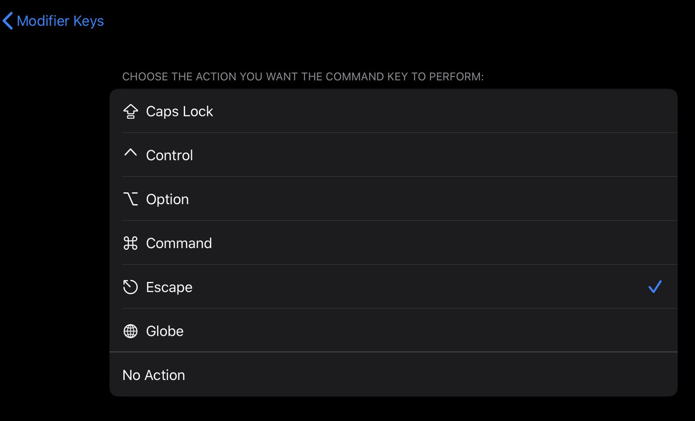695x421 pixels.
Task: Click the Command symbol icon
Action: [x=130, y=243]
